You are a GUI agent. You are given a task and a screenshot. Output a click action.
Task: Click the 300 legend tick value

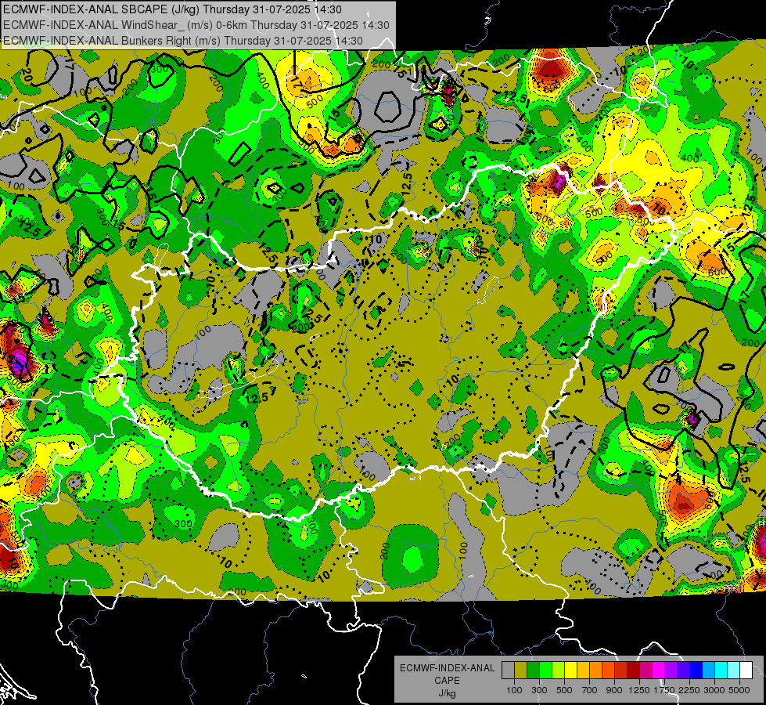(539, 690)
